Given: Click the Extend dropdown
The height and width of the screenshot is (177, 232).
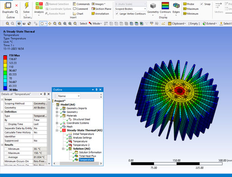Looking at the screenshot, I should click(x=210, y=23).
